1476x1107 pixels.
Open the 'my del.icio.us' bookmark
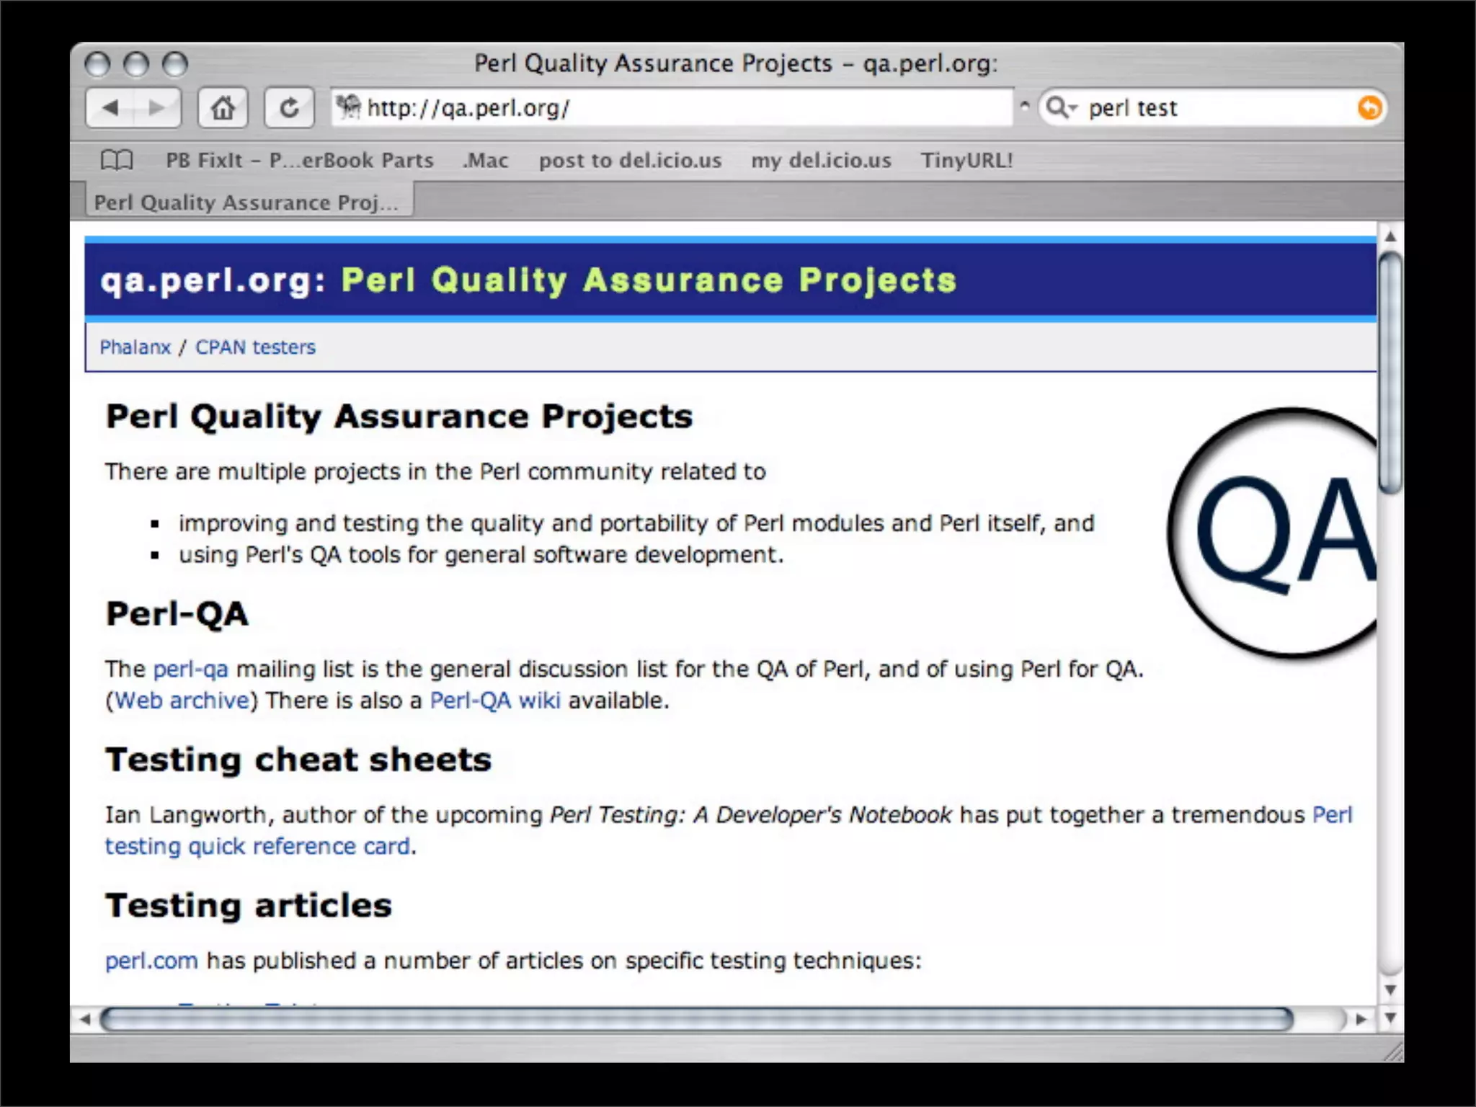[x=821, y=160]
